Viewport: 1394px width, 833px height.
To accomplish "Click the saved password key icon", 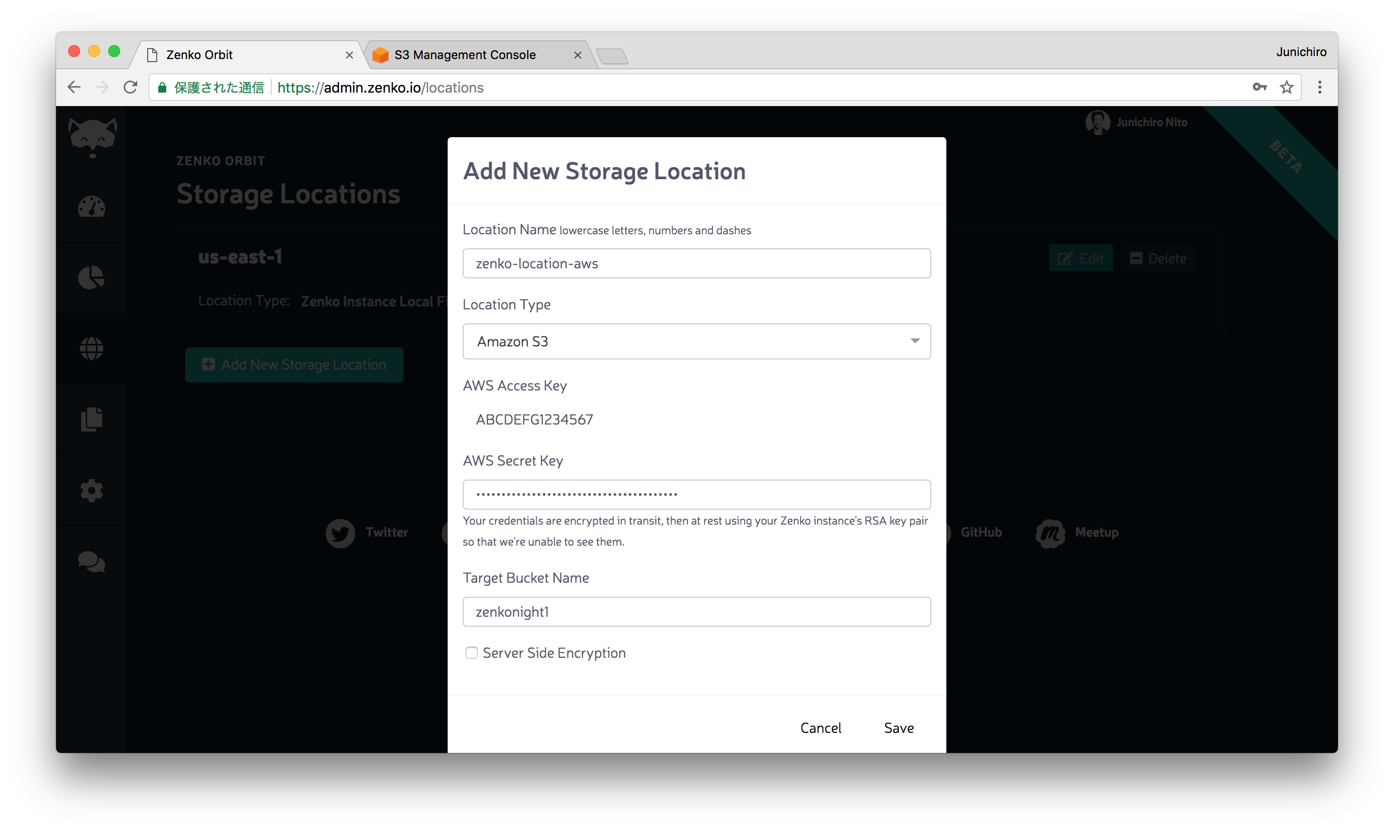I will [x=1259, y=87].
